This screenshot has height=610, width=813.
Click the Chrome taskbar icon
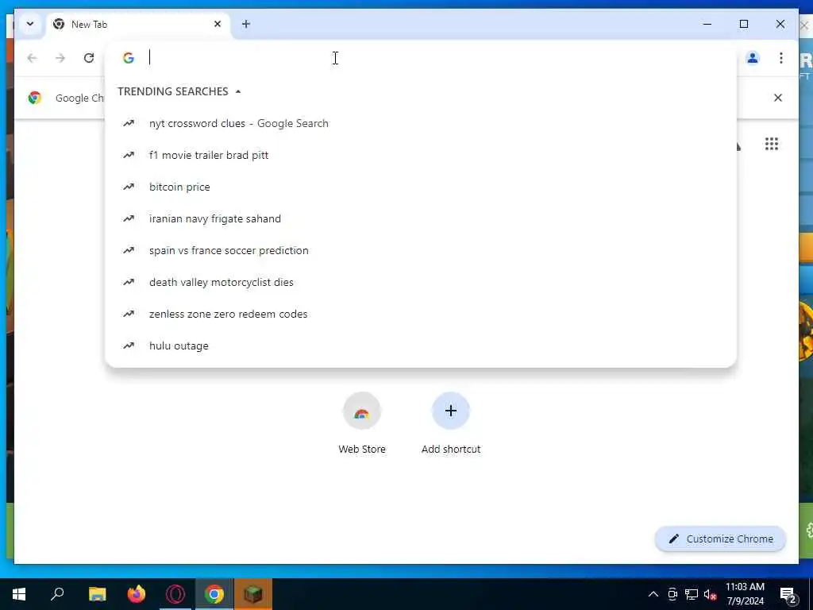click(214, 594)
